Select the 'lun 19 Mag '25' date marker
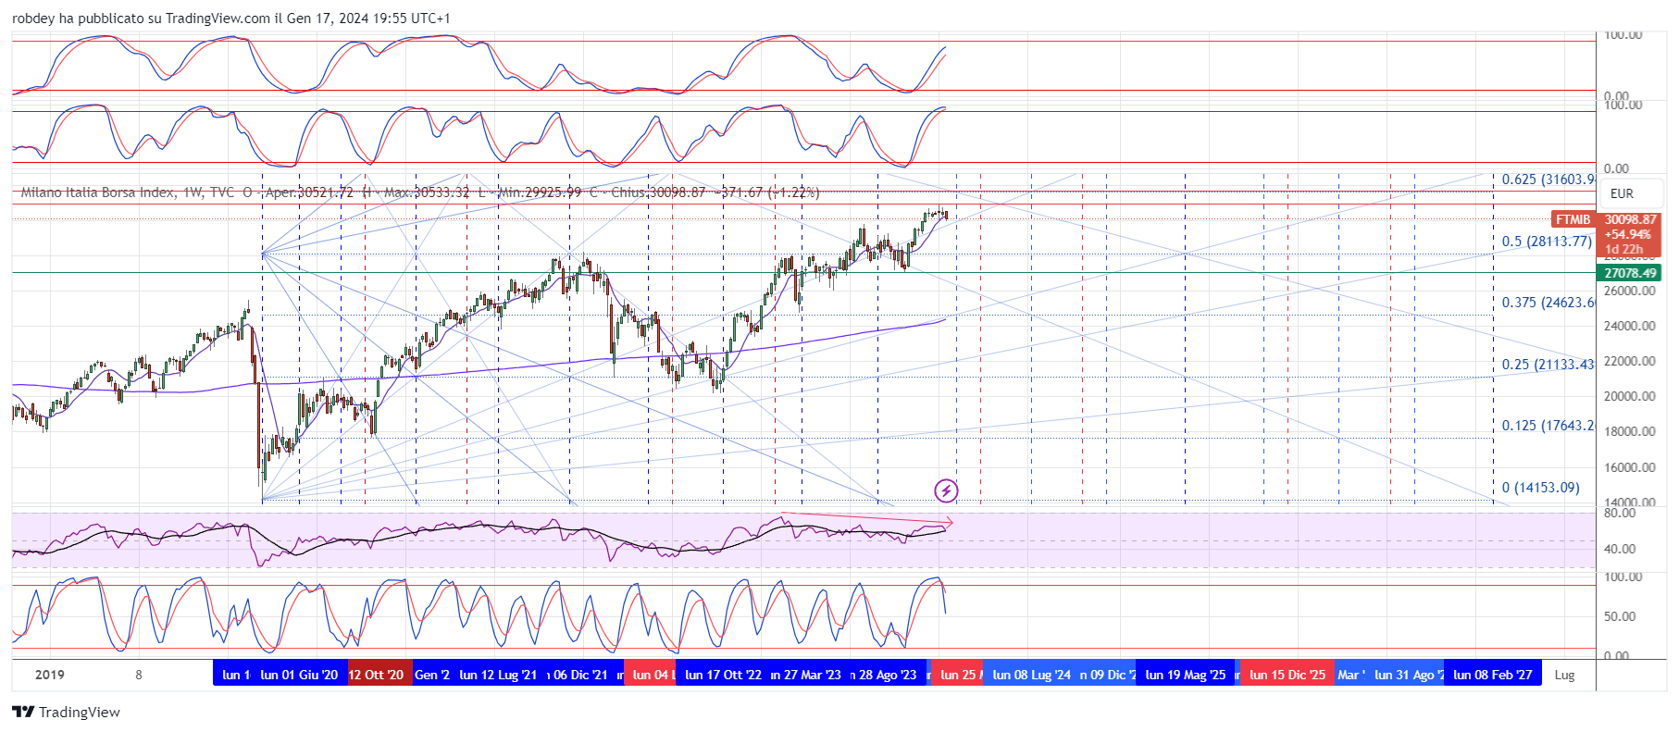The width and height of the screenshot is (1679, 732). click(1186, 675)
